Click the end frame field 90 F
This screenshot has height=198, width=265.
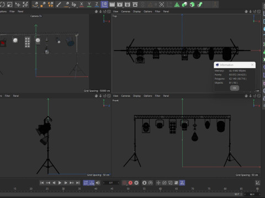pyautogui.click(x=252, y=194)
